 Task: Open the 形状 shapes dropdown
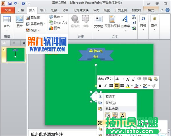tap(56, 17)
